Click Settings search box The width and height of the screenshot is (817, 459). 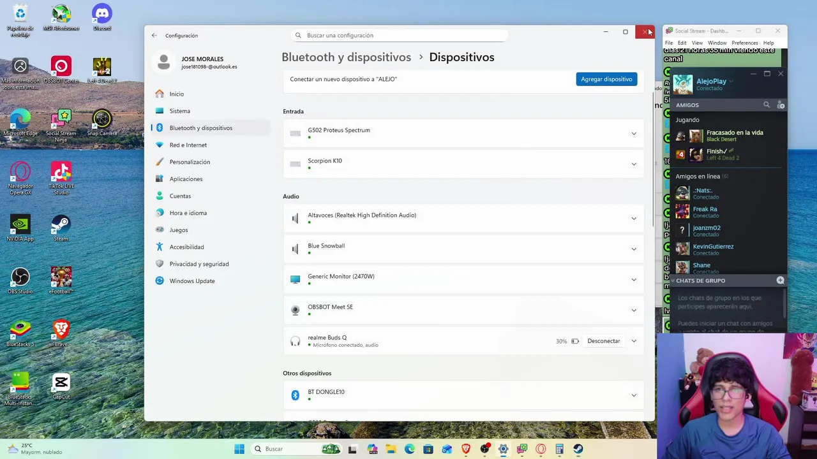pos(399,36)
